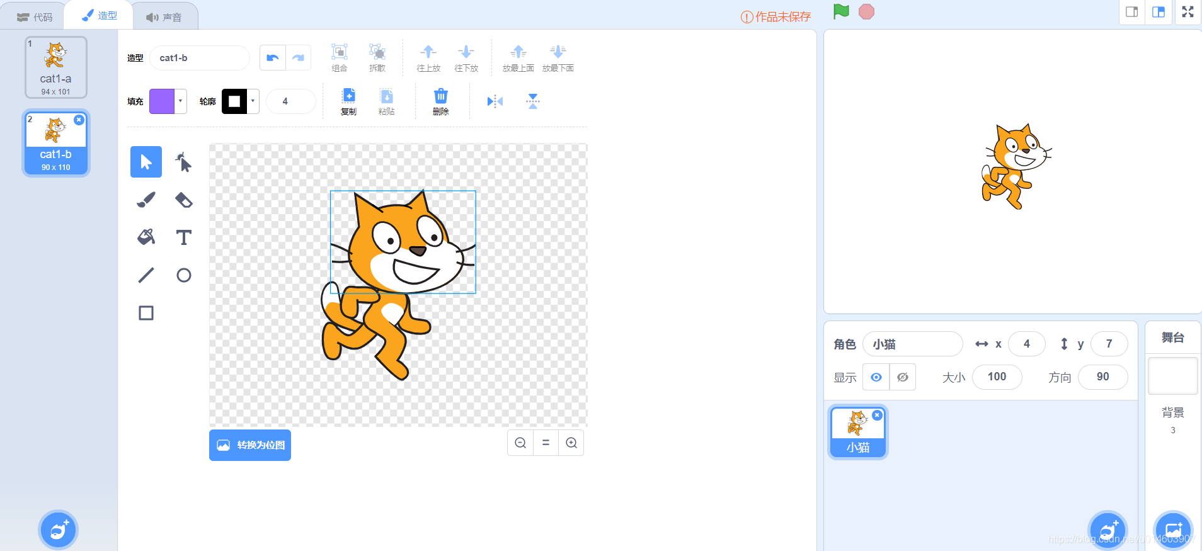Select the Eraser tool
This screenshot has height=551, width=1202.
tap(183, 200)
